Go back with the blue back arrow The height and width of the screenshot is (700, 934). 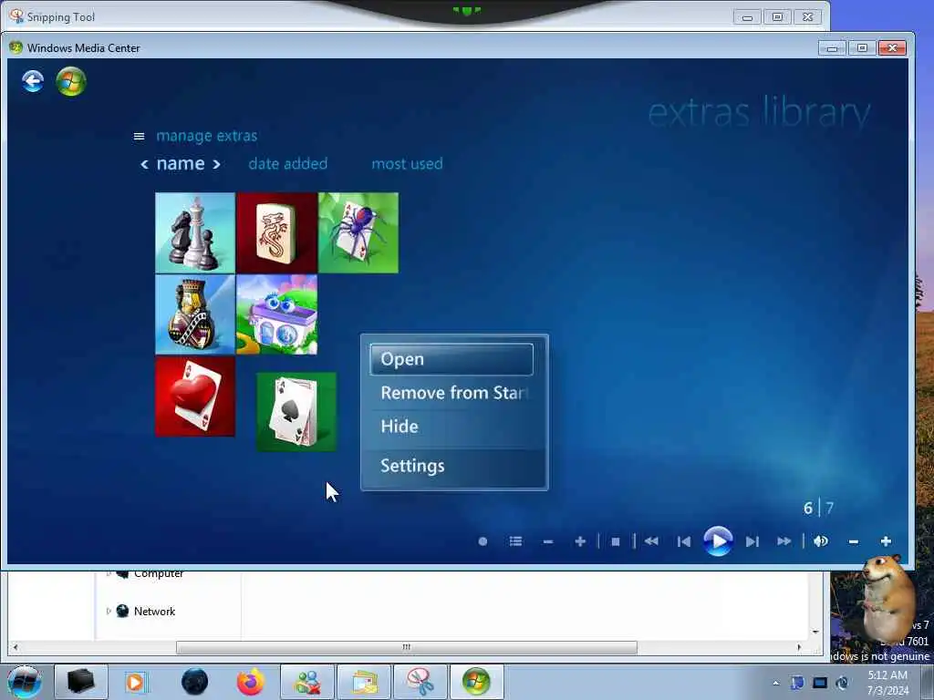[x=33, y=81]
